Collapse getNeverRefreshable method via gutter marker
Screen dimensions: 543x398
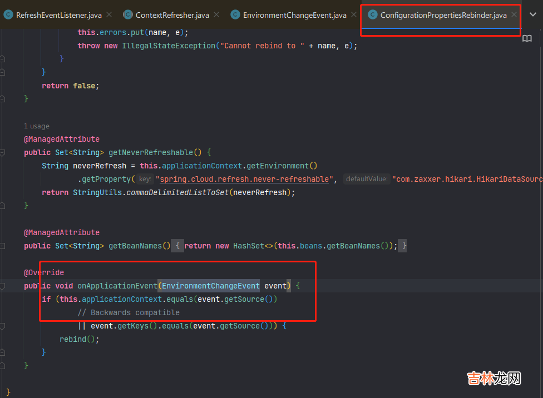pos(3,152)
